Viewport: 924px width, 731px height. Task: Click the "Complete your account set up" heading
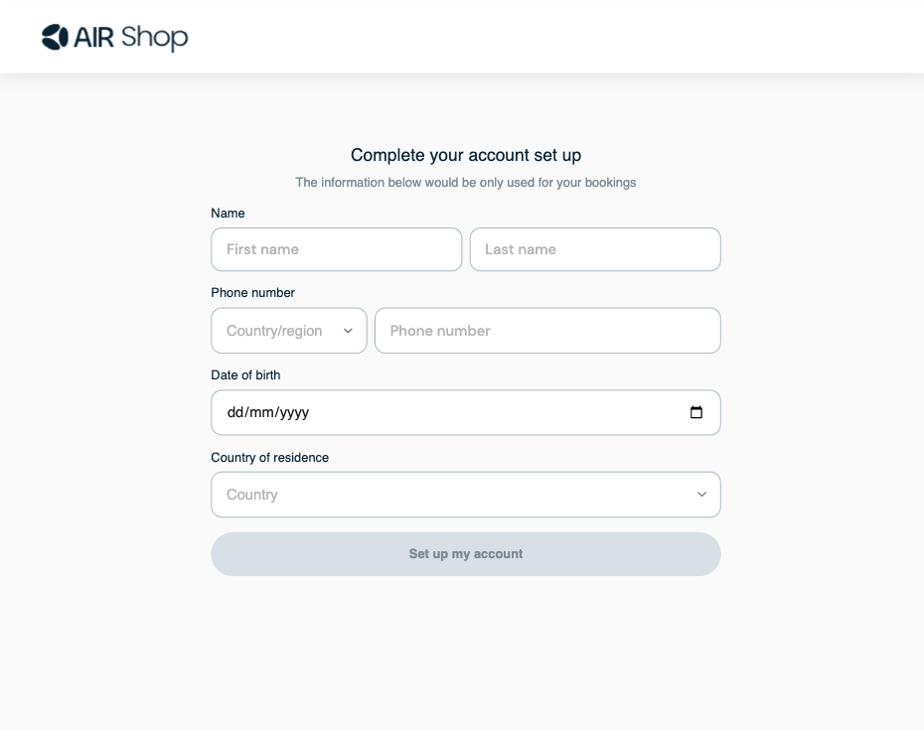tap(466, 155)
